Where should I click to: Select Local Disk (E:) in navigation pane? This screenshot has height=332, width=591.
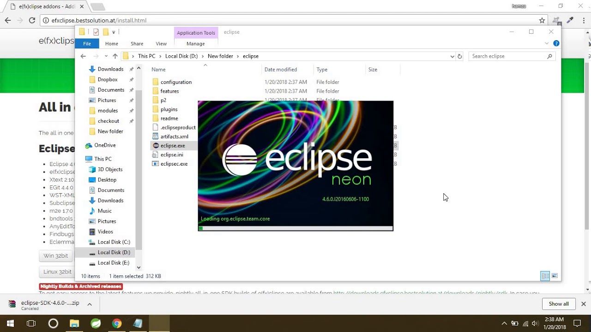pyautogui.click(x=113, y=263)
